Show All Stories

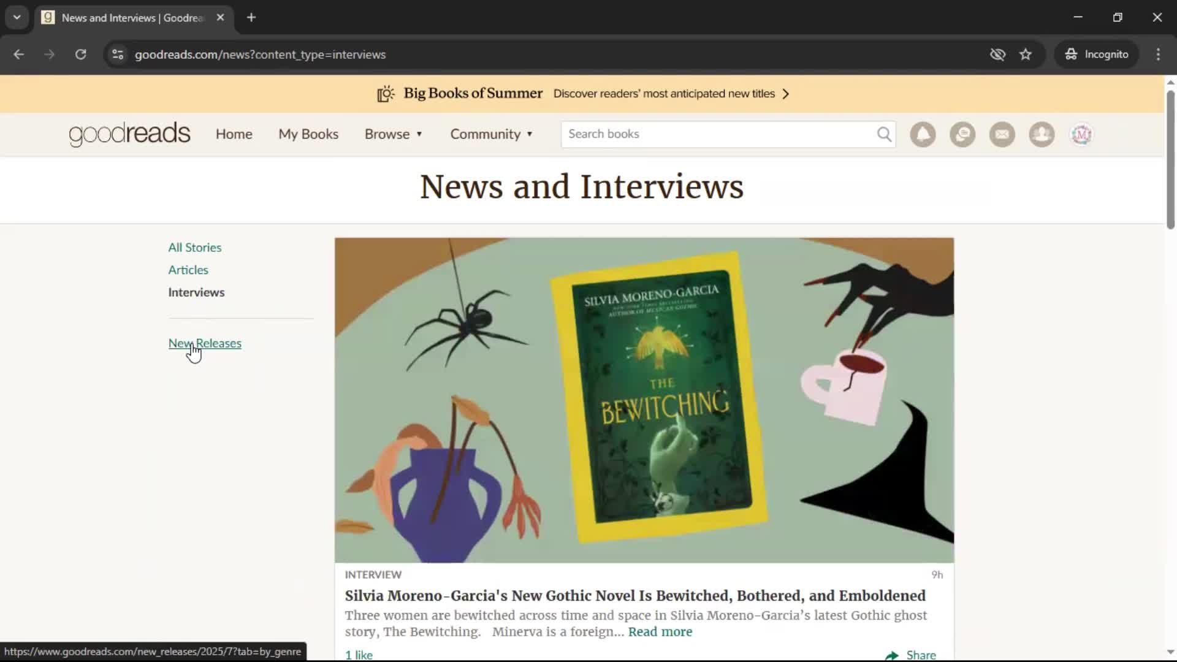pos(195,248)
